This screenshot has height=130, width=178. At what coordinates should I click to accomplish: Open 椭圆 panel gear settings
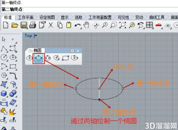tap(72, 51)
